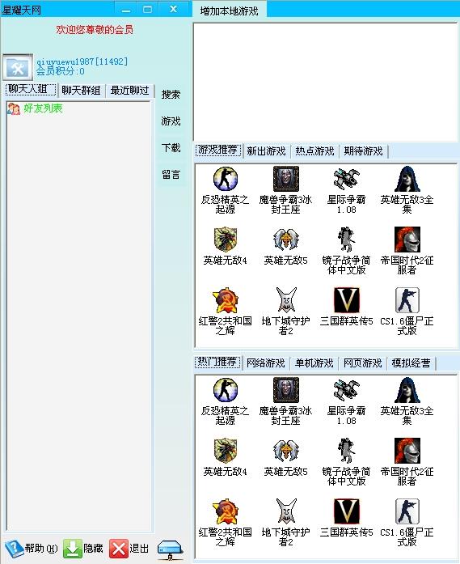This screenshot has height=564, width=460.
Task: Open 英雄无敌3全集 in 热门推荐 panel
Action: pyautogui.click(x=407, y=401)
